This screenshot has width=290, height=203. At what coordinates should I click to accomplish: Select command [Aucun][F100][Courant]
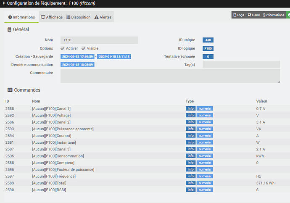point(52,136)
